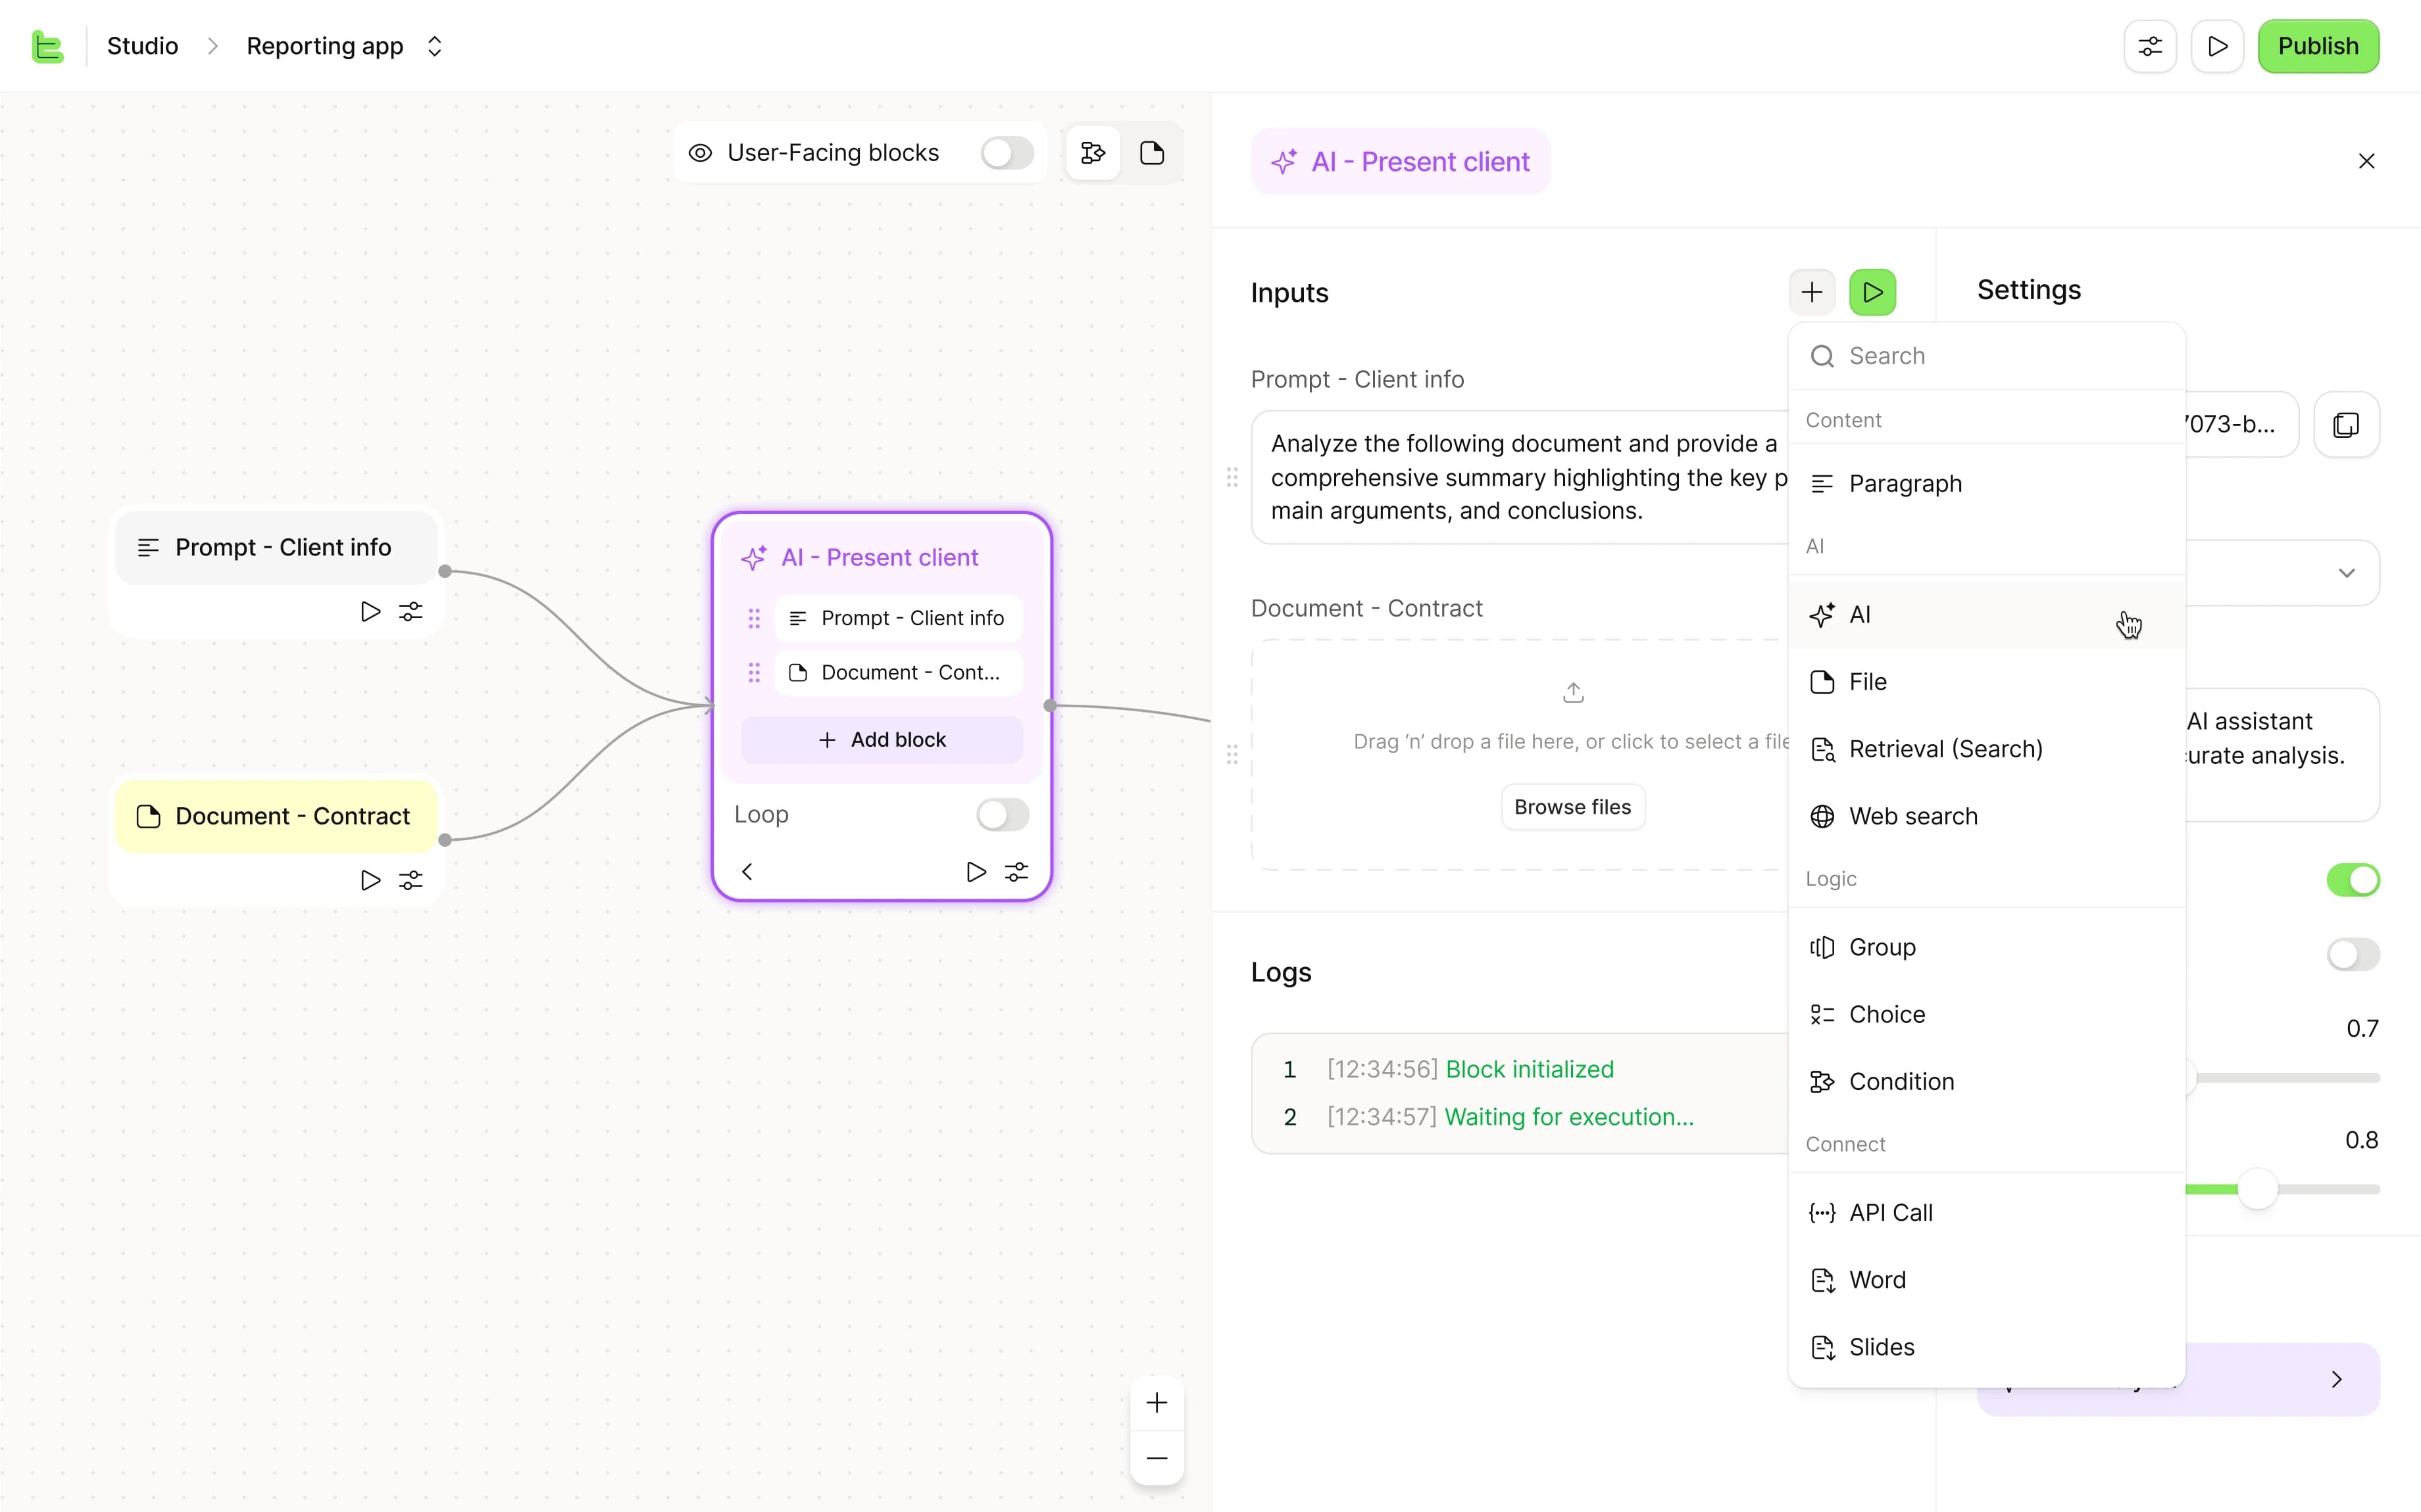Go to Studio breadcrumb
2421x1512 pixels.
[142, 46]
